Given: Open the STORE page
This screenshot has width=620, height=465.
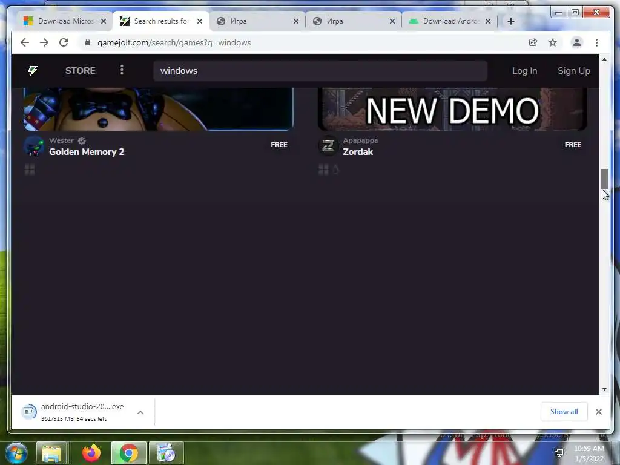Looking at the screenshot, I should pyautogui.click(x=81, y=71).
